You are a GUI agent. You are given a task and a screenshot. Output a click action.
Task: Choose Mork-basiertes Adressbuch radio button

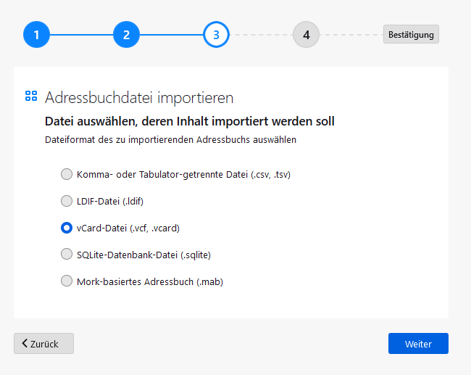(x=67, y=281)
